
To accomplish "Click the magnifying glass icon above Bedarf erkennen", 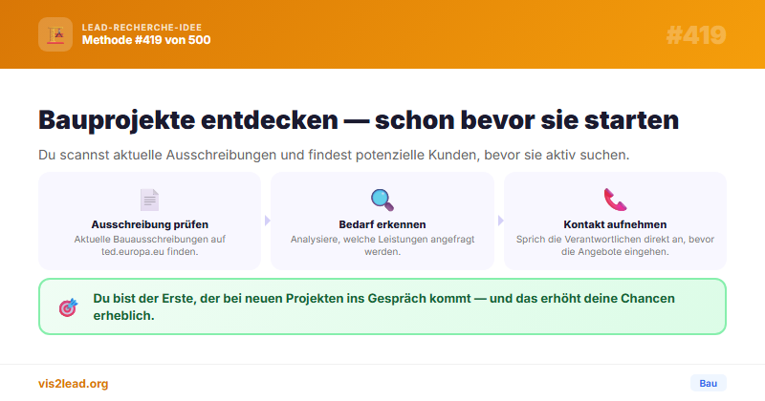I will [382, 200].
